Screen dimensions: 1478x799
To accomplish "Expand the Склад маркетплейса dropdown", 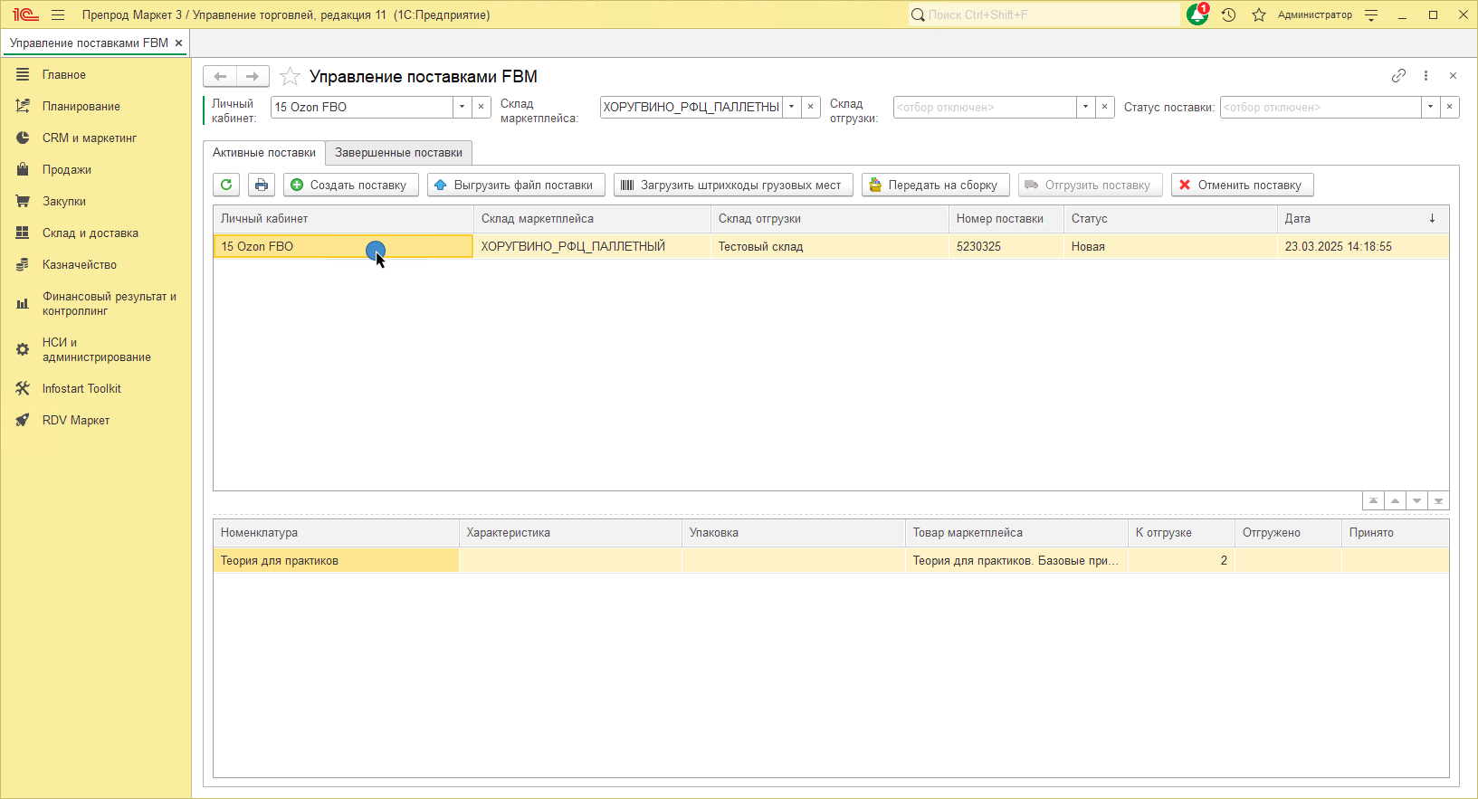I will click(791, 107).
